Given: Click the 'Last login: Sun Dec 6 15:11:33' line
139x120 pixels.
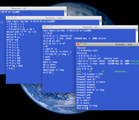Looking at the screenshot, I should coord(31,21).
